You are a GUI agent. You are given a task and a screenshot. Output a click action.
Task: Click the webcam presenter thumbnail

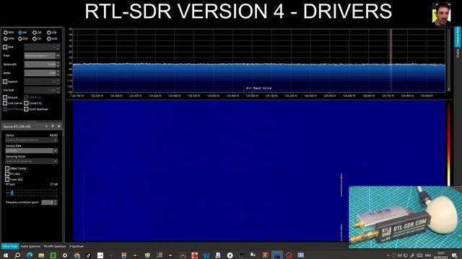click(x=441, y=14)
